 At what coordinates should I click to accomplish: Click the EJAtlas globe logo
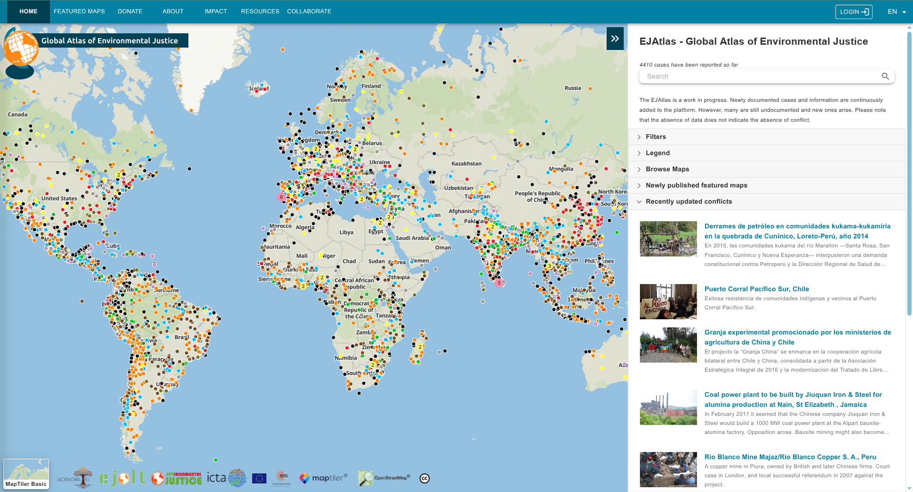20,49
